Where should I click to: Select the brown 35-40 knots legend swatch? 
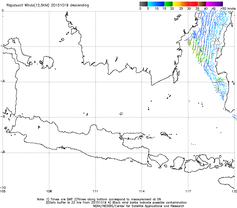click(x=202, y=4)
